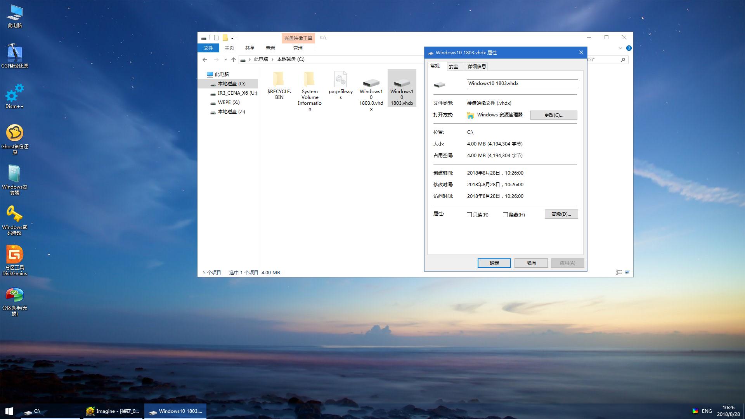Open the 文件 menu tab
The height and width of the screenshot is (419, 745).
(x=208, y=48)
